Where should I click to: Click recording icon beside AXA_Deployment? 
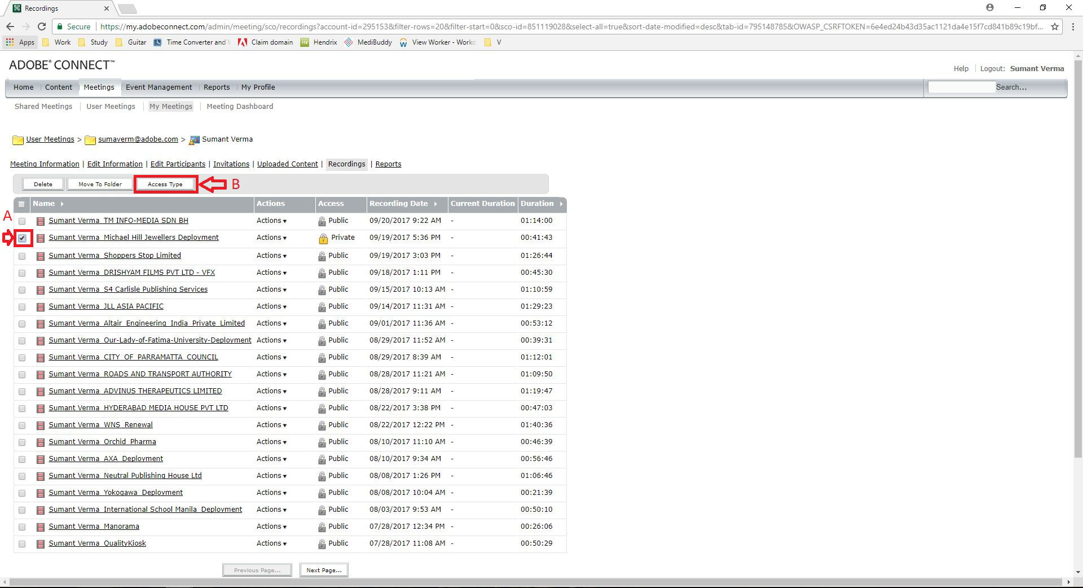pos(41,459)
